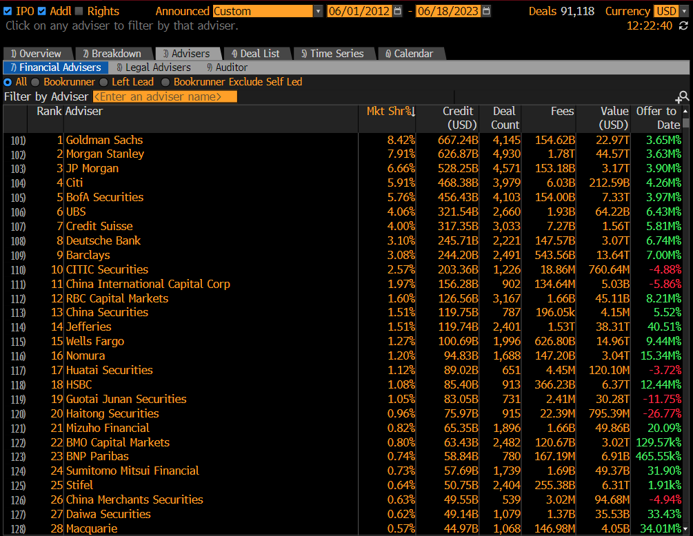This screenshot has width=693, height=536.
Task: Select the All radio button
Action: click(x=8, y=82)
